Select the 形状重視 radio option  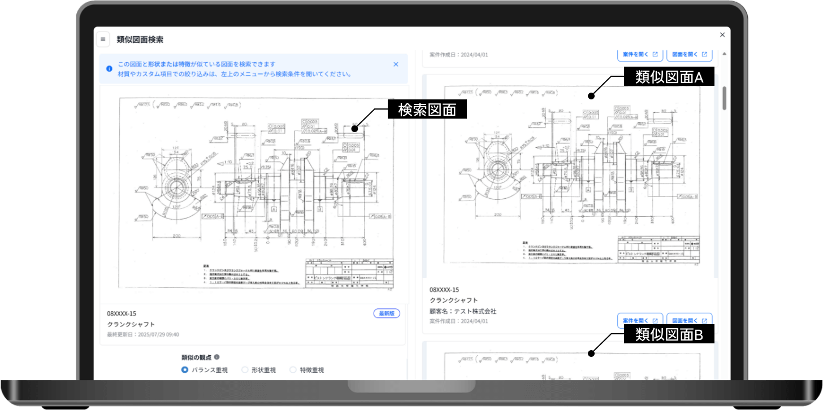pyautogui.click(x=245, y=370)
